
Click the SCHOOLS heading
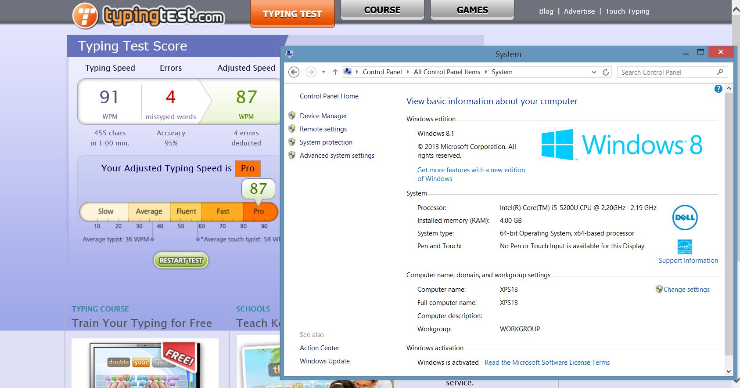253,309
